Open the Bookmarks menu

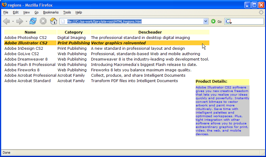(x=51, y=12)
